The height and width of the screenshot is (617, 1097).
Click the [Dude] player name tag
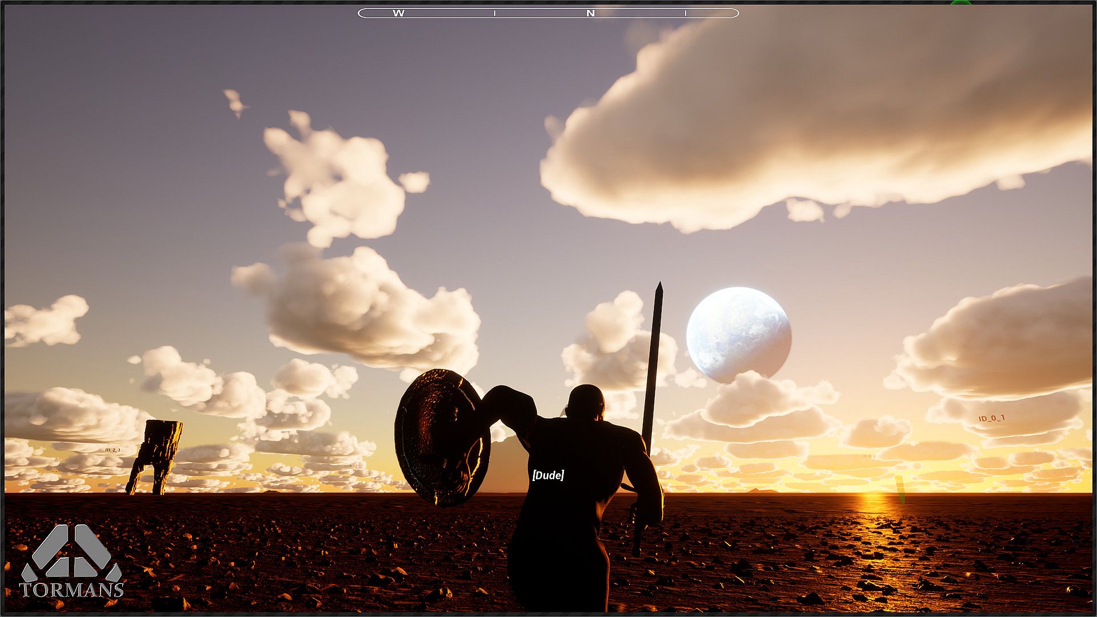click(548, 475)
